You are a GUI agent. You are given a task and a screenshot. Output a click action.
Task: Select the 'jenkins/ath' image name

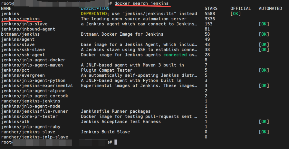[x=15, y=122]
